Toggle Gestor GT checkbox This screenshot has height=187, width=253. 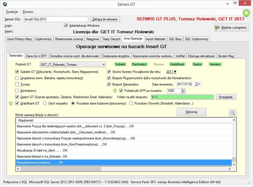[x=17, y=97]
